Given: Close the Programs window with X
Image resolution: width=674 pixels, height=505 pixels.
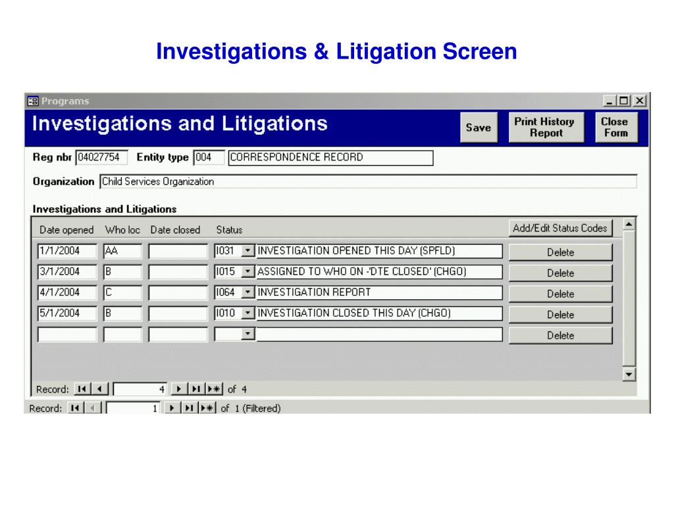Looking at the screenshot, I should point(640,101).
